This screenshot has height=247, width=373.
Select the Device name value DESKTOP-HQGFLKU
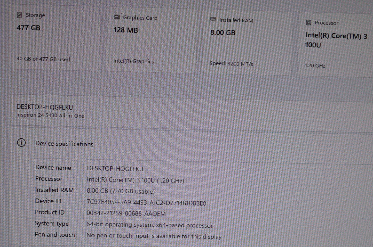115,169
